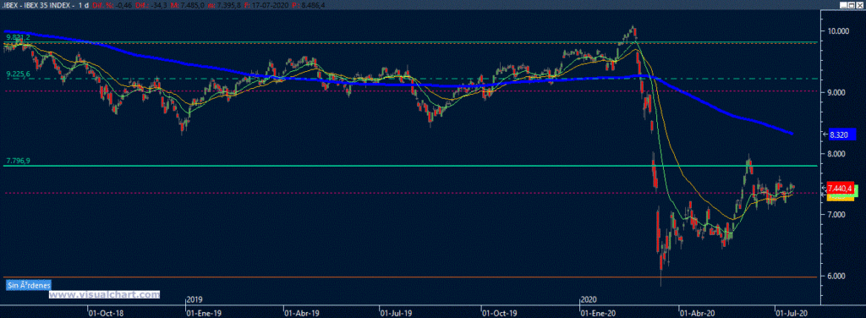
Task: Click the red 7.440,4 last price tag
Action: (x=841, y=188)
